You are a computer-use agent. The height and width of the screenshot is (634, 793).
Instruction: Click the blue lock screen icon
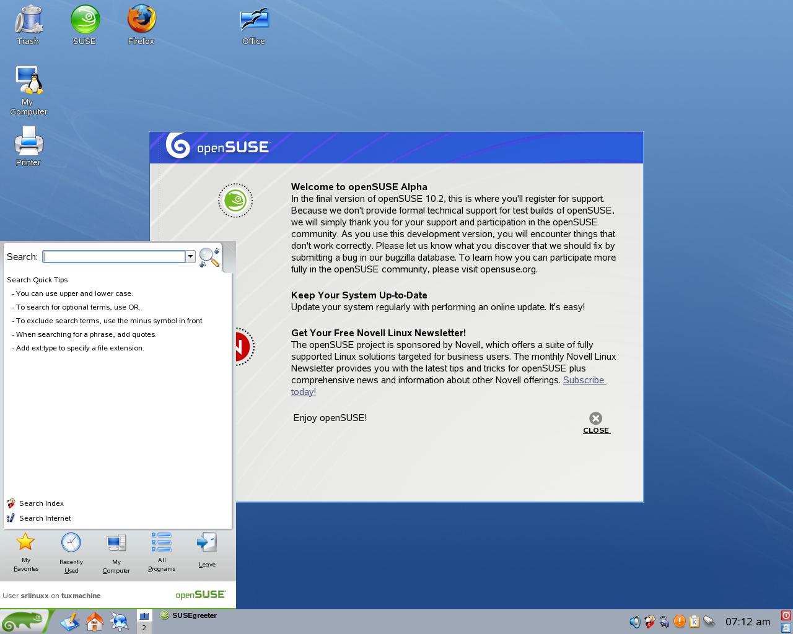pyautogui.click(x=786, y=627)
